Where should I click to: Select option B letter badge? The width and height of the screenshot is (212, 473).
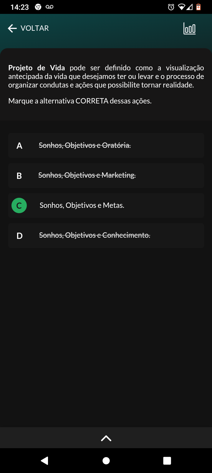click(x=19, y=176)
